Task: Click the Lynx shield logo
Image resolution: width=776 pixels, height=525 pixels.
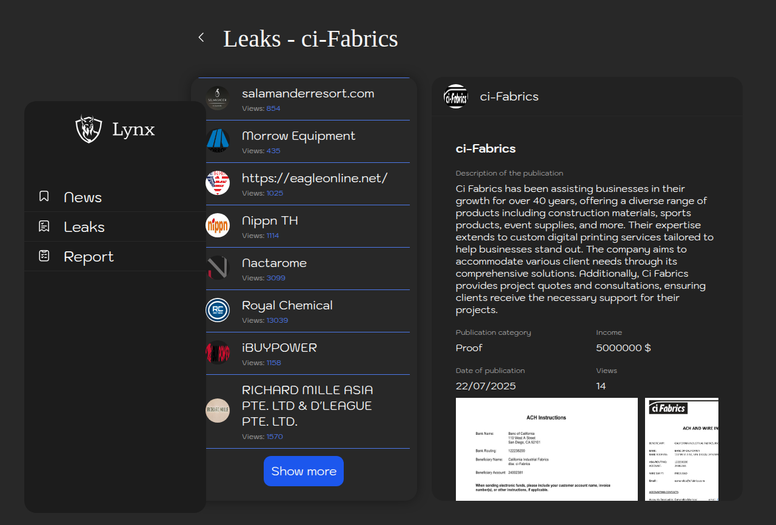Action: (x=89, y=129)
